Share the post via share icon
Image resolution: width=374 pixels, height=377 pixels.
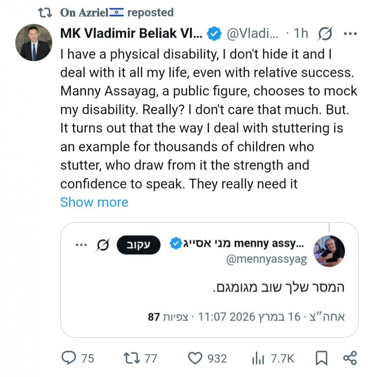(x=350, y=358)
